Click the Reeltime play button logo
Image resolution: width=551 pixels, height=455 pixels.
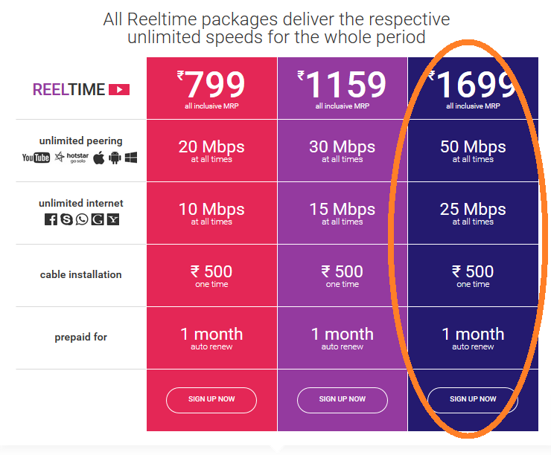click(119, 89)
